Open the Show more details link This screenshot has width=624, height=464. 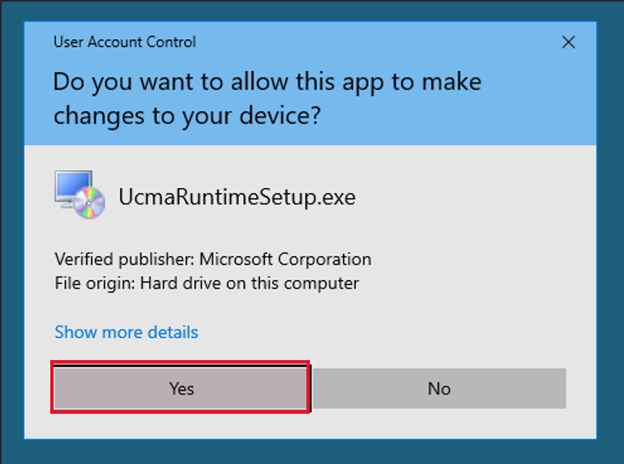tap(126, 332)
